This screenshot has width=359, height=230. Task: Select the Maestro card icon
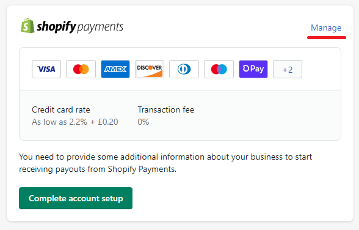219,69
